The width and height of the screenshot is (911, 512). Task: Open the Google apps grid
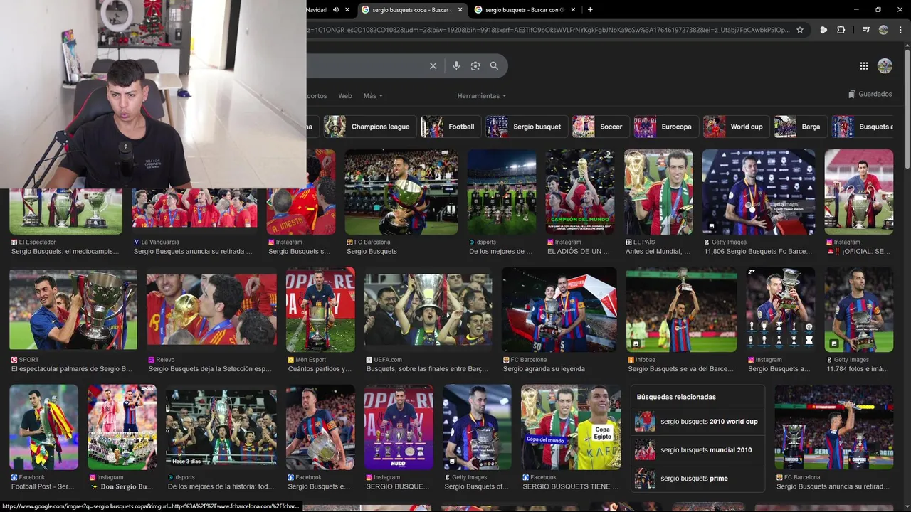click(x=864, y=66)
